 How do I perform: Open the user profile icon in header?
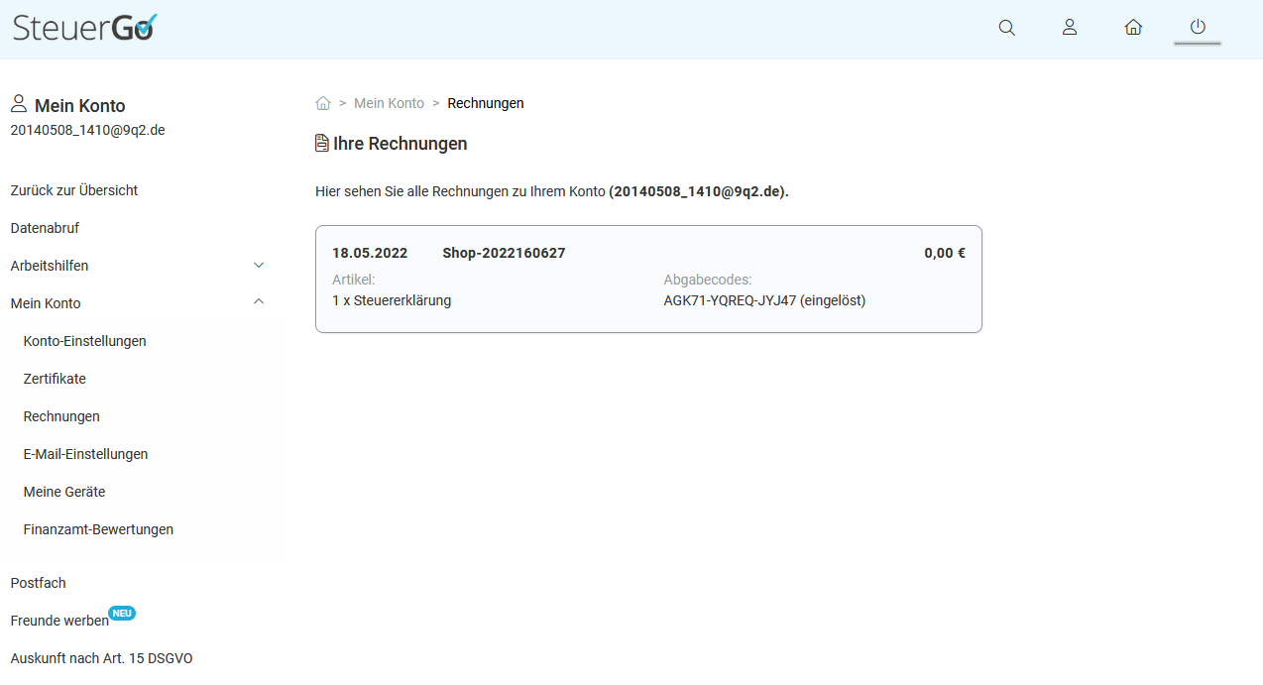click(1070, 28)
